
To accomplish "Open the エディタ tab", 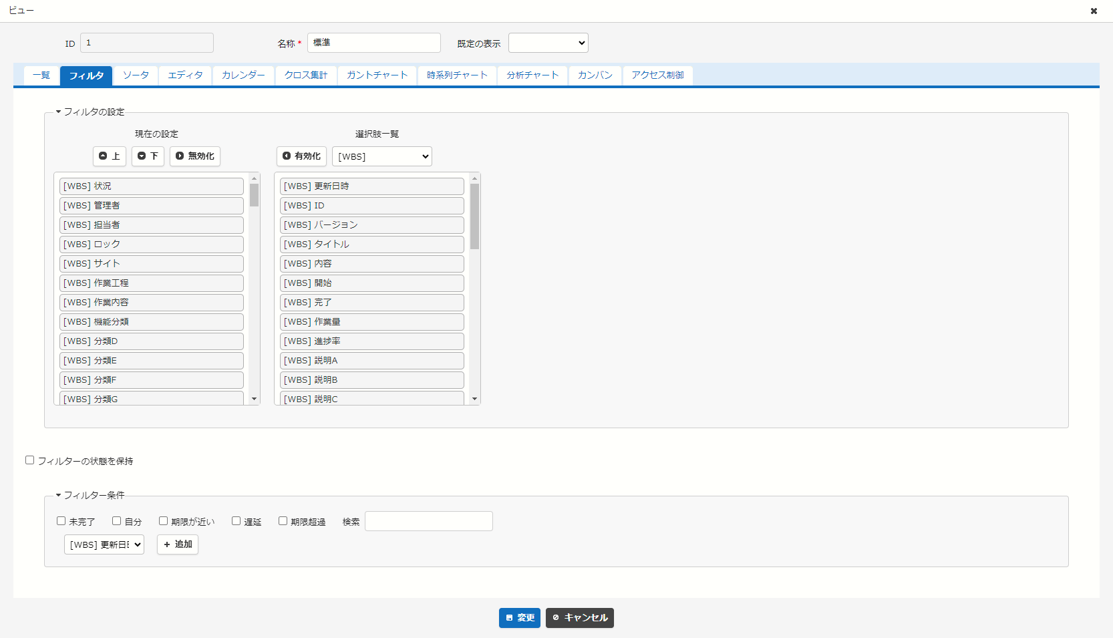I will (x=185, y=75).
